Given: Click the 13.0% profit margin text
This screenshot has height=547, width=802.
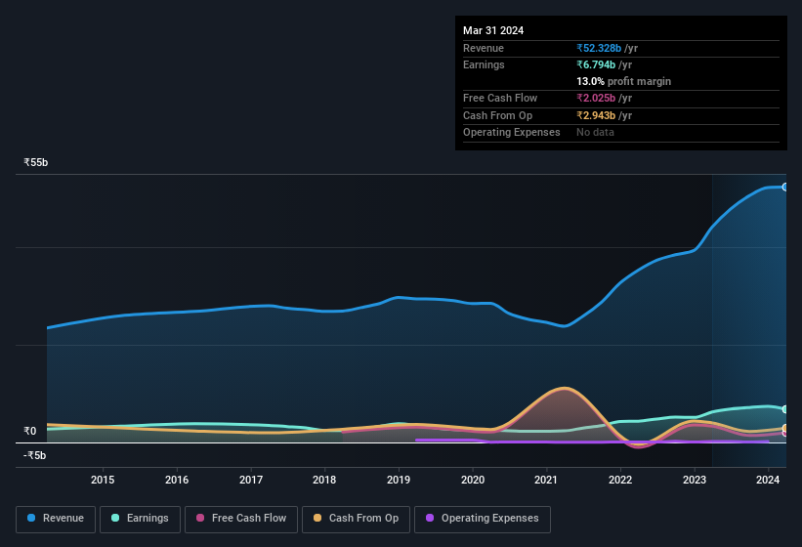Looking at the screenshot, I should tap(623, 81).
